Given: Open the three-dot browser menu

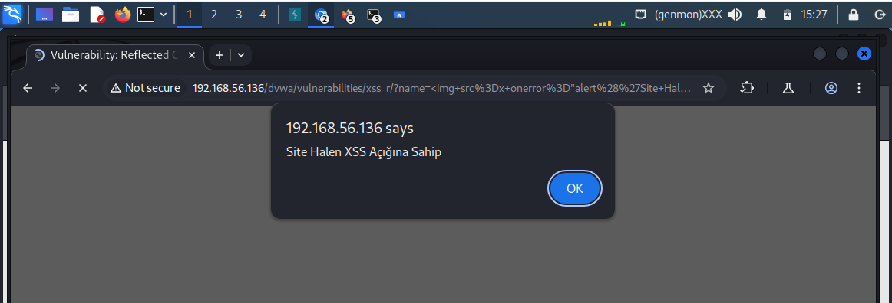Looking at the screenshot, I should click(859, 88).
